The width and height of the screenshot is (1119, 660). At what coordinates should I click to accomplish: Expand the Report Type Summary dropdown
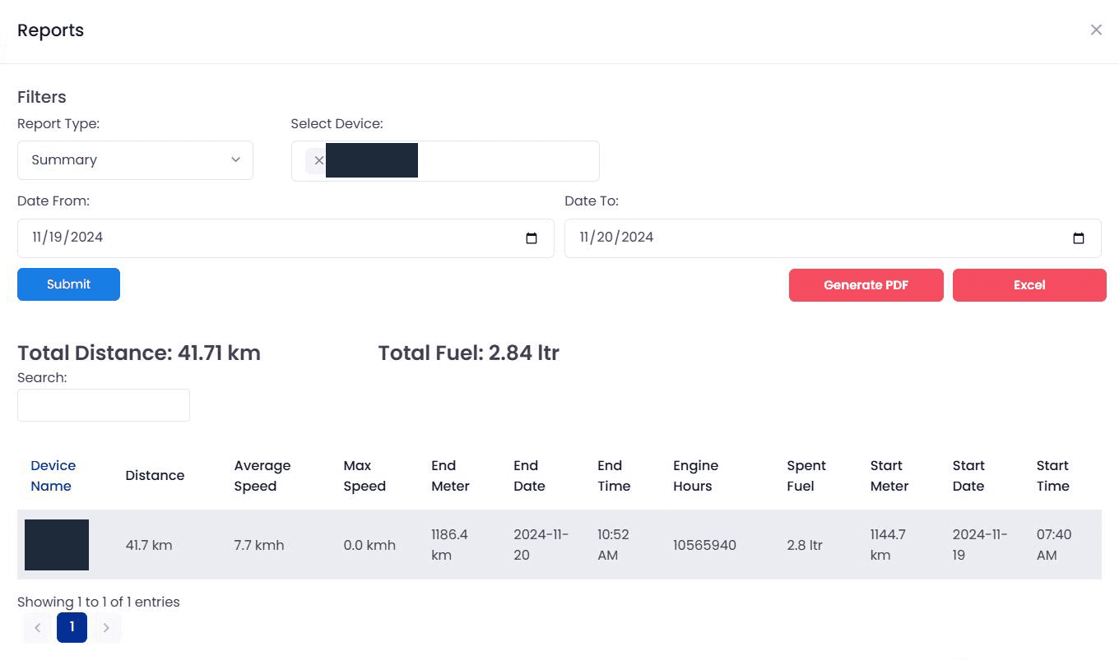(135, 160)
